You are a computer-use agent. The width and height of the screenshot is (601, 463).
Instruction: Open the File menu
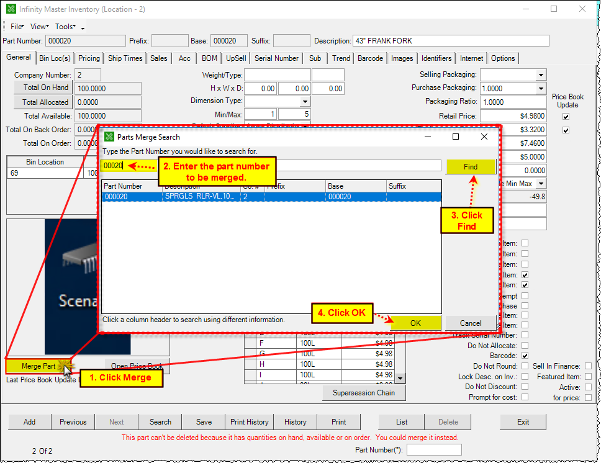click(17, 27)
